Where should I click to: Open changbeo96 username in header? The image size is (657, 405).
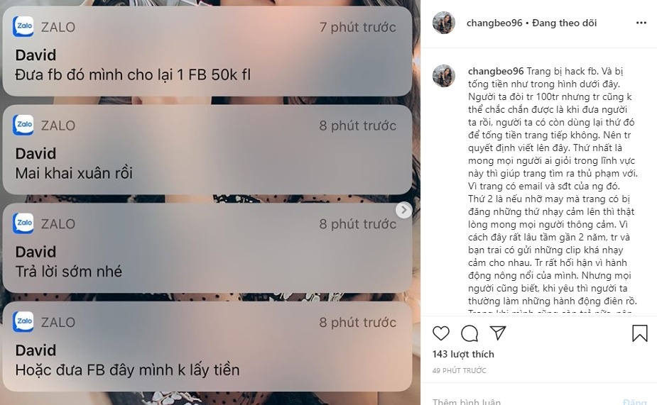tap(494, 23)
